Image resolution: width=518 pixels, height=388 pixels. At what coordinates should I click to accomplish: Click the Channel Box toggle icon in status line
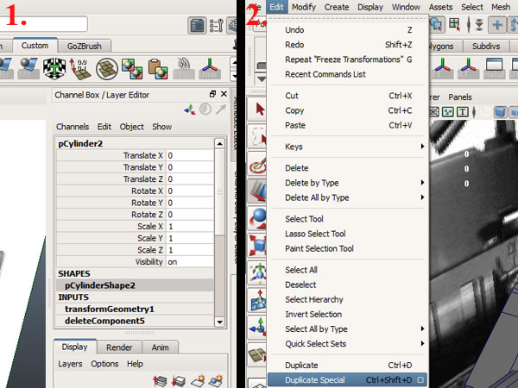[197, 24]
